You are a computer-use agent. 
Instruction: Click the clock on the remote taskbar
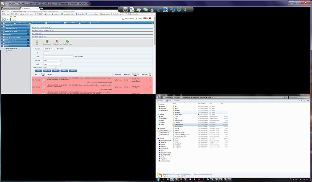(305, 179)
